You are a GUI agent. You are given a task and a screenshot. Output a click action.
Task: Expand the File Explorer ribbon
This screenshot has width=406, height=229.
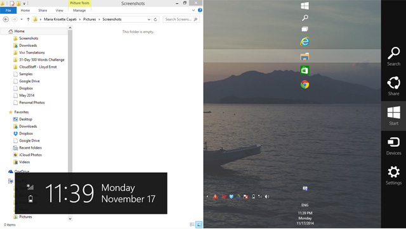click(x=193, y=10)
